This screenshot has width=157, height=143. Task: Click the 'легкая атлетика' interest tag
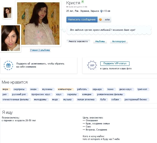(x=87, y=100)
